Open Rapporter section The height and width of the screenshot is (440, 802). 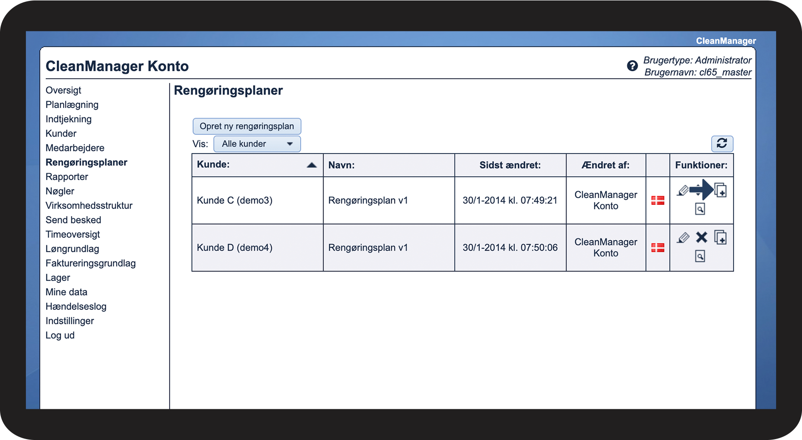point(67,177)
